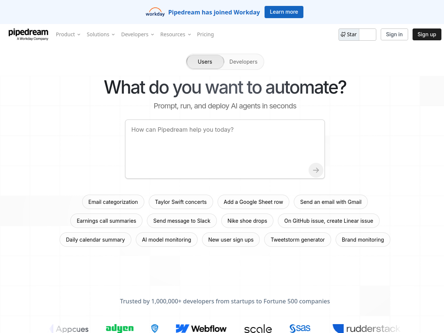This screenshot has height=333, width=444.
Task: Expand the Product menu
Action: click(x=68, y=34)
